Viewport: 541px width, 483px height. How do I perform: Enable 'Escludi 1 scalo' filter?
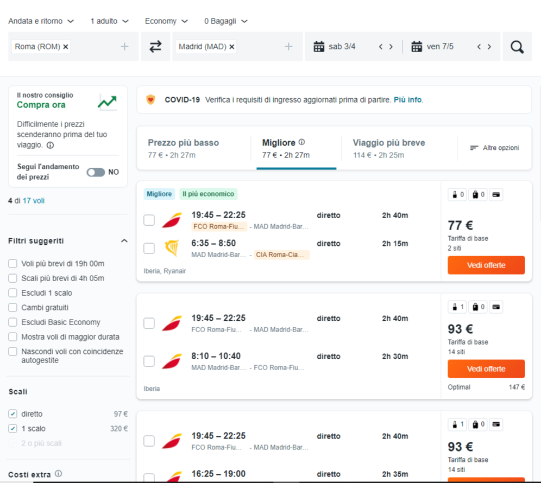[13, 293]
